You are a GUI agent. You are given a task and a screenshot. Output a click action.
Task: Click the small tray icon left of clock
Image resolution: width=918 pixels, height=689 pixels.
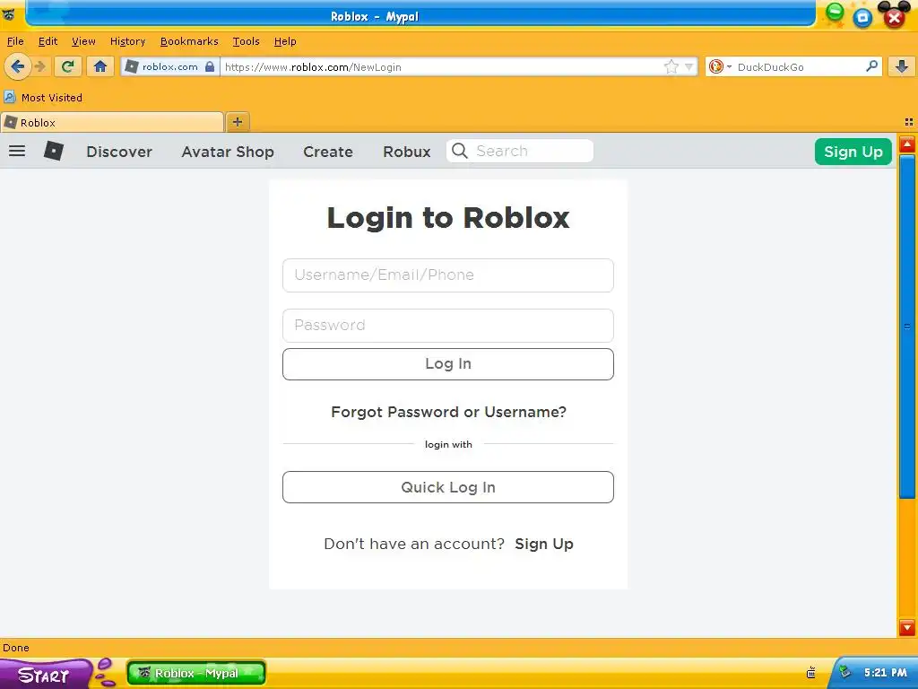coord(810,673)
